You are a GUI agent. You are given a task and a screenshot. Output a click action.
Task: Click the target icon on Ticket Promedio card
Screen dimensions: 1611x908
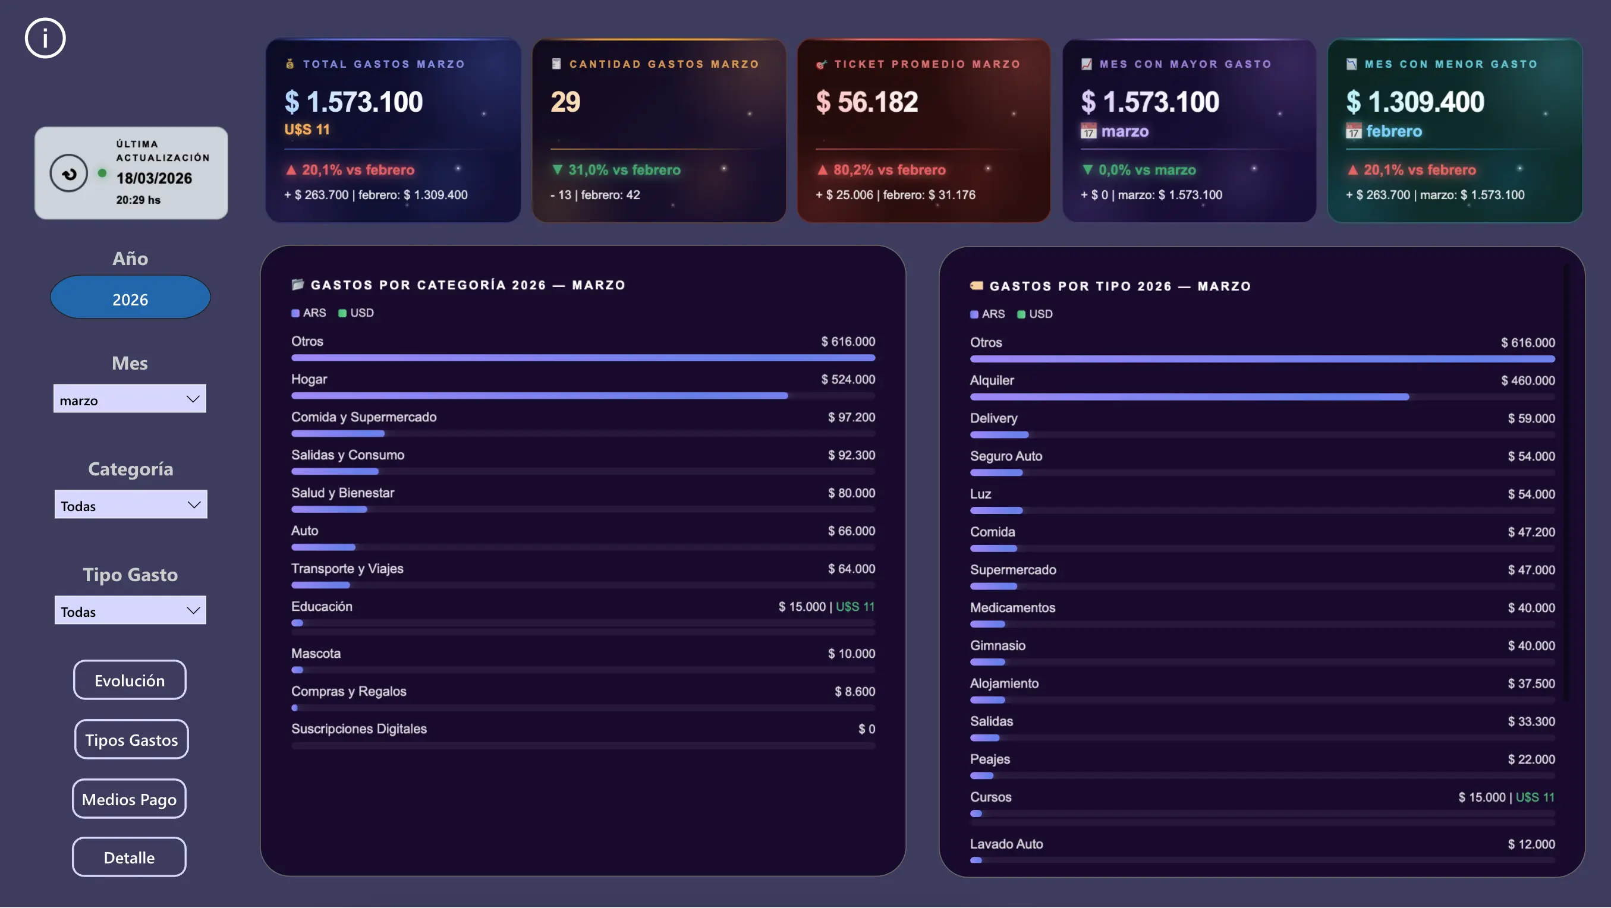click(821, 64)
